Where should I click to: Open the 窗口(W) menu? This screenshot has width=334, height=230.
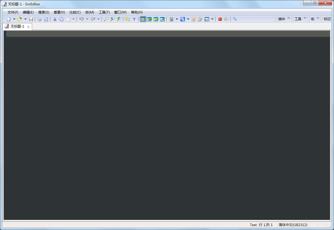[120, 12]
